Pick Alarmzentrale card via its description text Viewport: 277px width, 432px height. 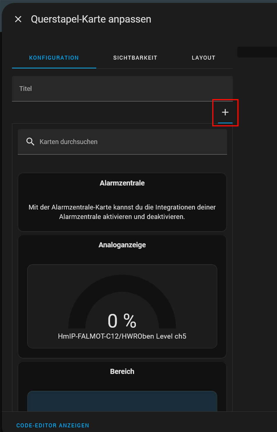click(x=122, y=212)
